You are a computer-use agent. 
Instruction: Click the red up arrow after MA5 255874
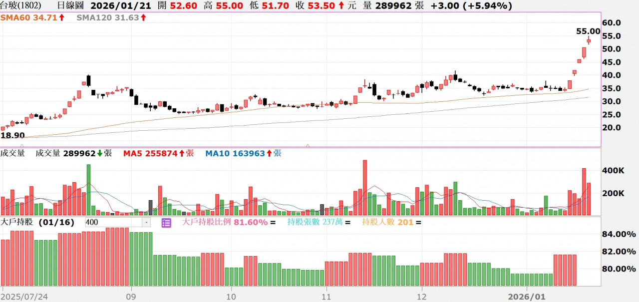click(182, 154)
